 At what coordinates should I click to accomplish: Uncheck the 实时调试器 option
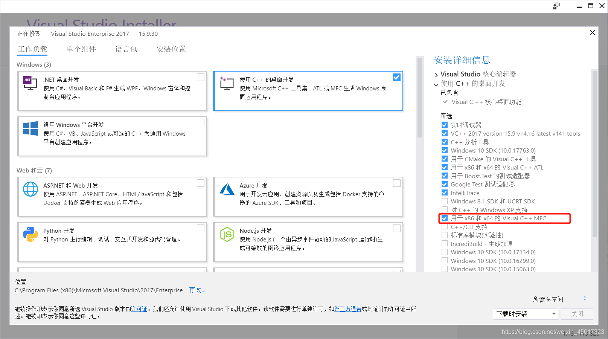pyautogui.click(x=445, y=125)
